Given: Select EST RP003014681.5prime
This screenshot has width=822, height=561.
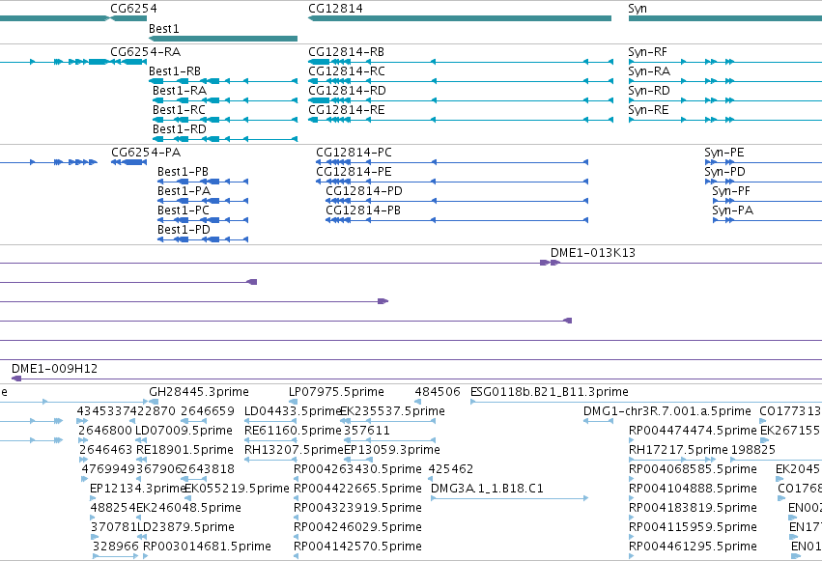Looking at the screenshot, I should [207, 547].
